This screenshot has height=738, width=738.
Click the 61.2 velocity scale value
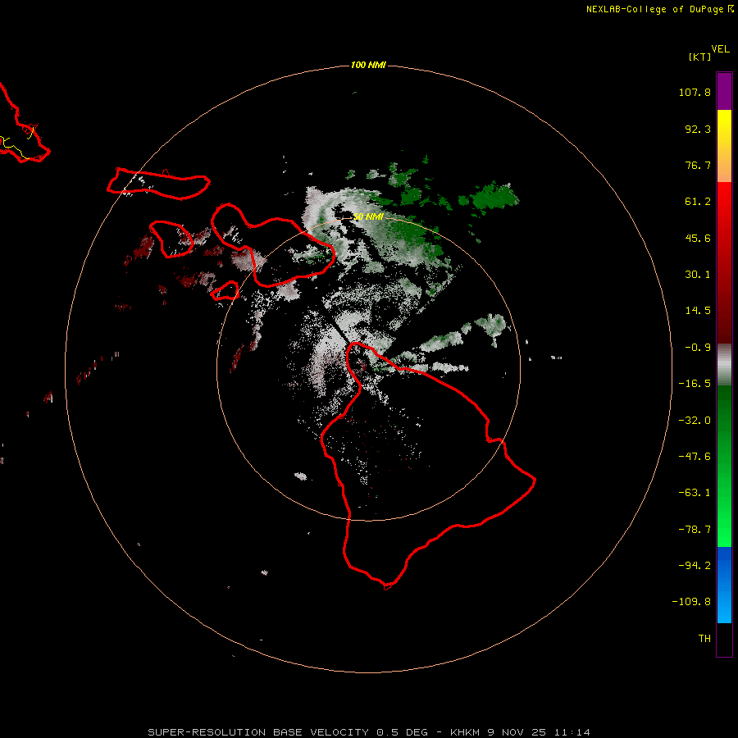[x=698, y=202]
